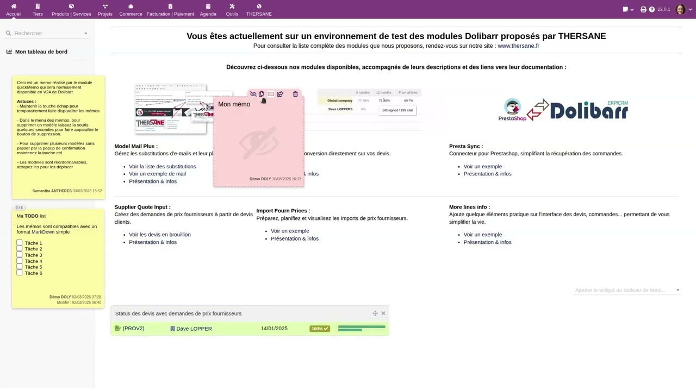696x391 pixels.
Task: Check the Tâche 1 checkbox
Action: click(x=20, y=243)
